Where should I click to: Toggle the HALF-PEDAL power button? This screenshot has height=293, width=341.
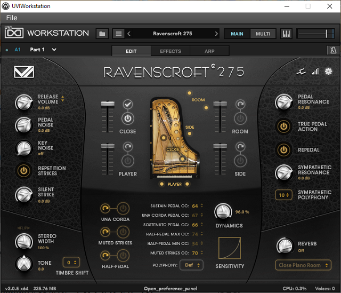[123, 255]
